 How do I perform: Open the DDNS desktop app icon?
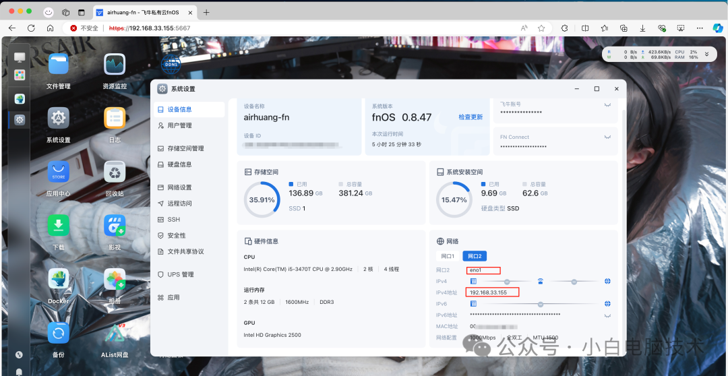tap(170, 64)
